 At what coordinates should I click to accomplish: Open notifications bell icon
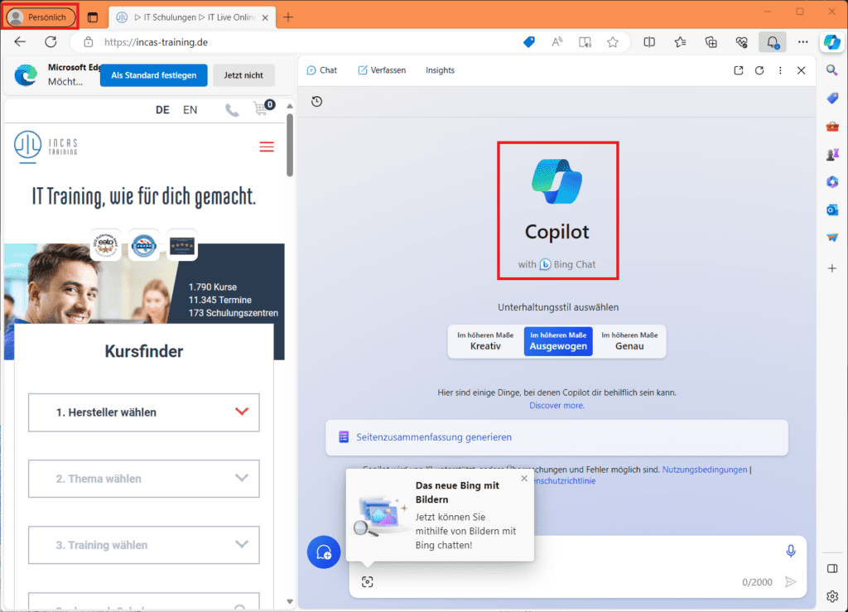click(773, 41)
